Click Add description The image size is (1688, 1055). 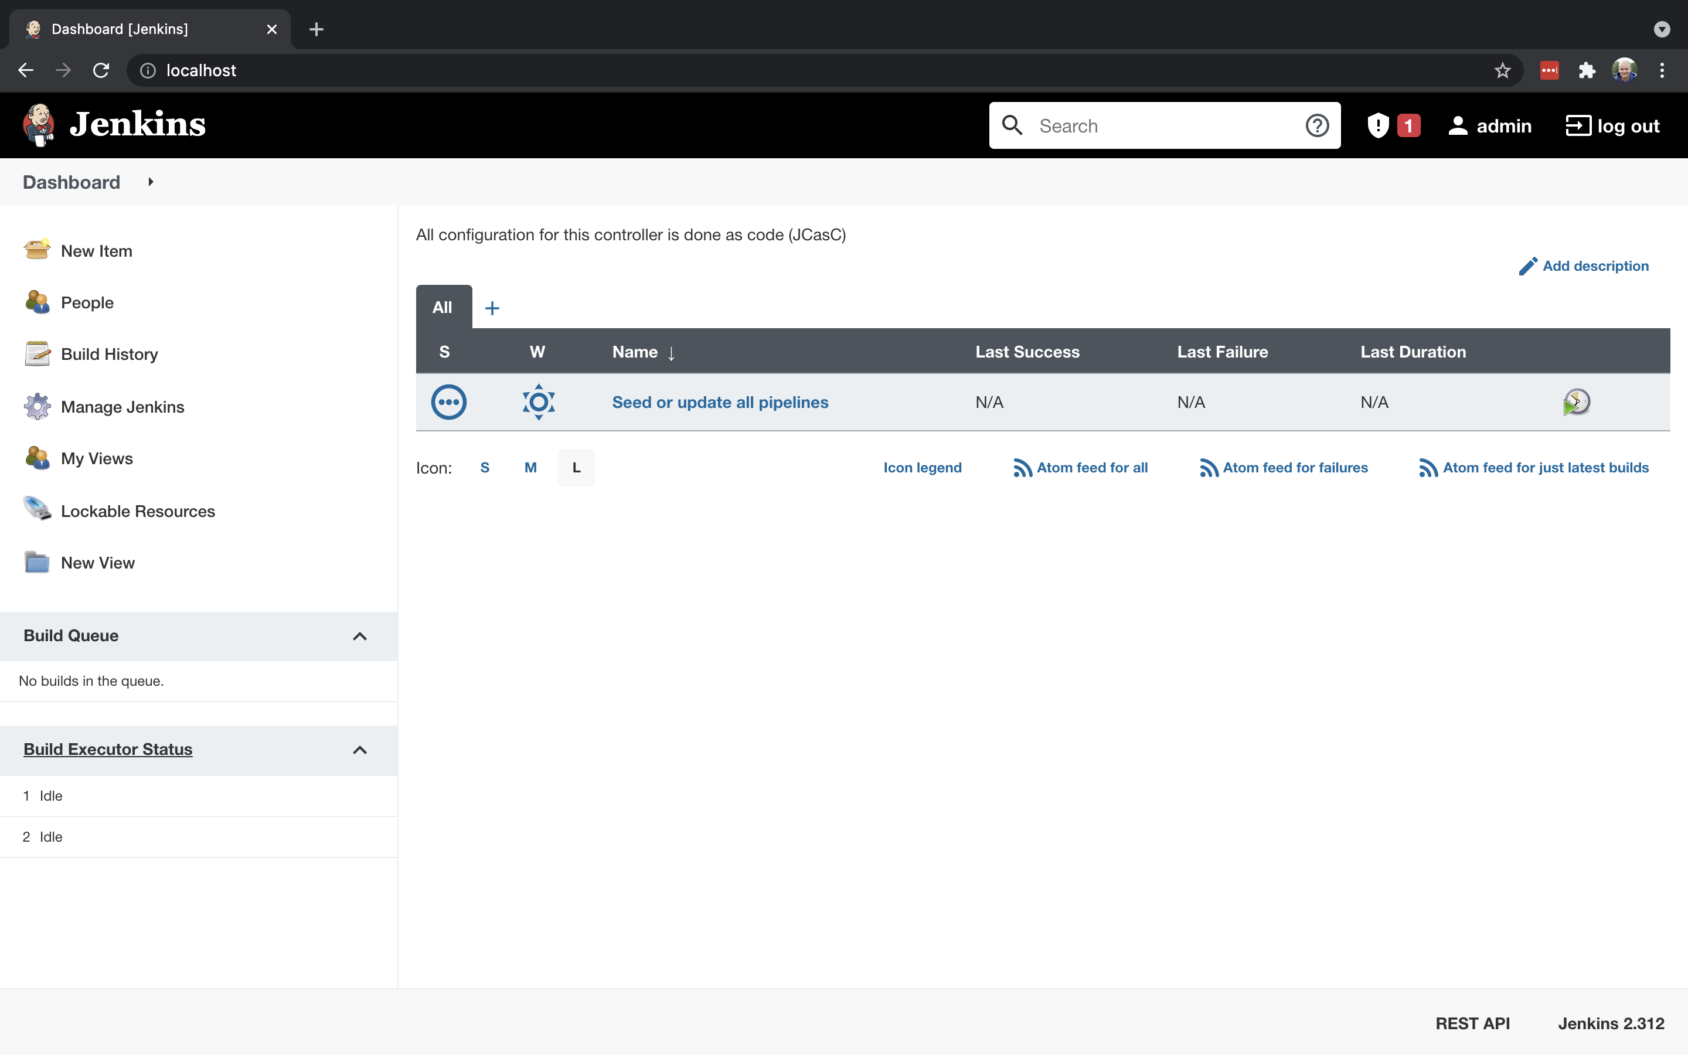pos(1583,266)
